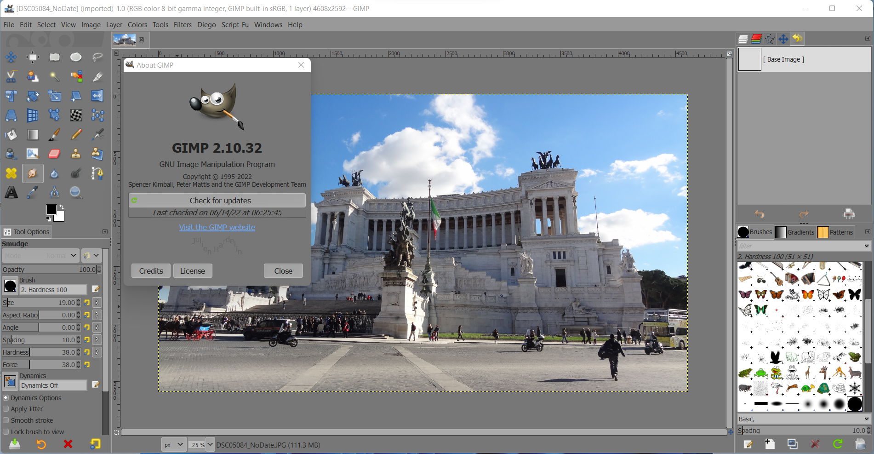The width and height of the screenshot is (874, 454).
Task: Select the Clone stamp tool
Action: 76,154
